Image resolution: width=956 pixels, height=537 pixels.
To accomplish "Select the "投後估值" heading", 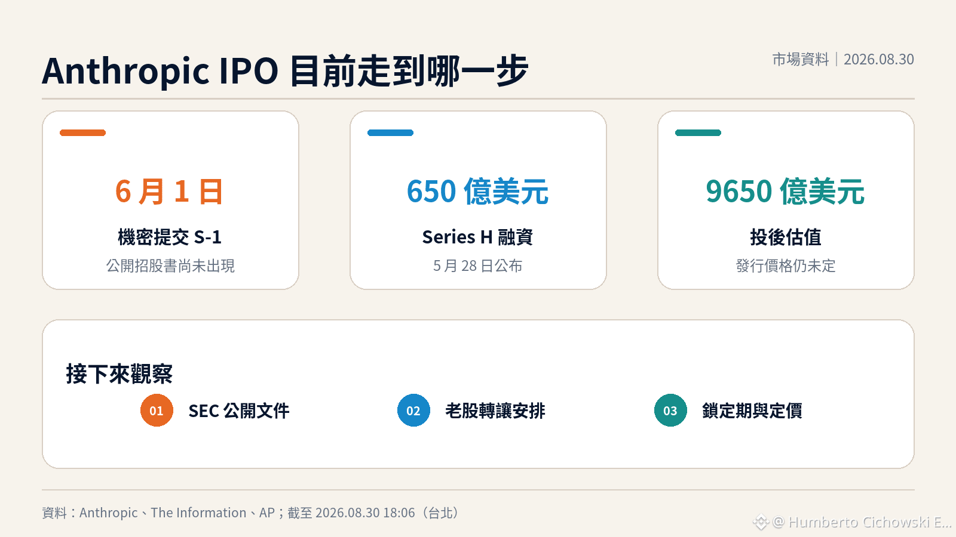I will (x=786, y=237).
